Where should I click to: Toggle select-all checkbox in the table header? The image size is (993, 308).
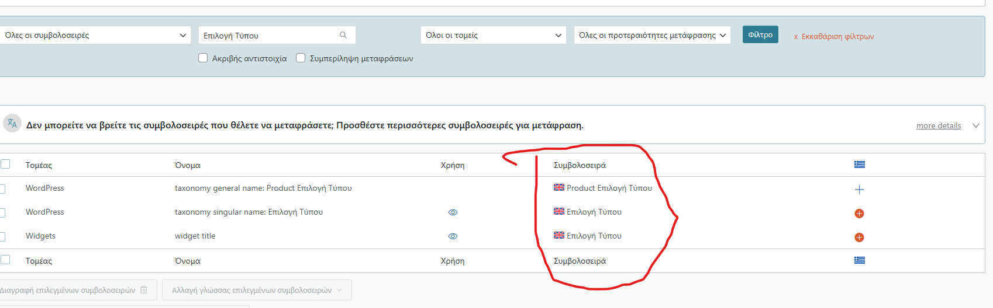[x=5, y=164]
